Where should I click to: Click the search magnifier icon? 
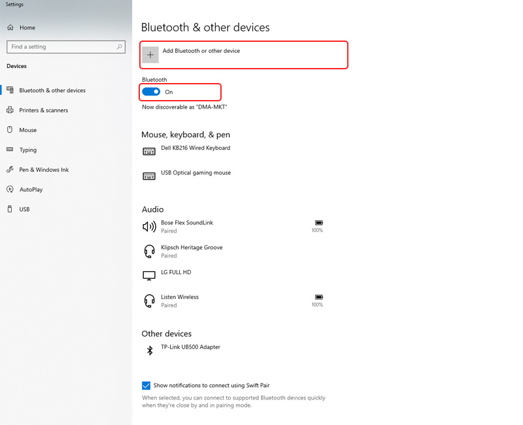120,47
